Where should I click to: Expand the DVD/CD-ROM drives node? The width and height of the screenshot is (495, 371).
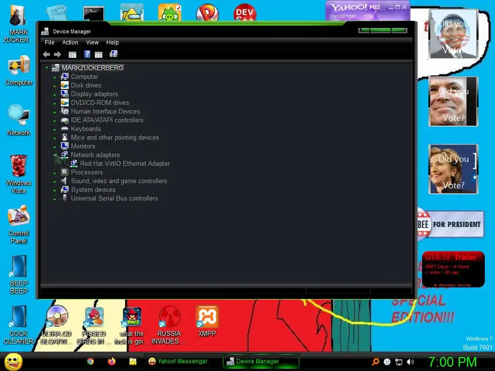[x=55, y=103]
